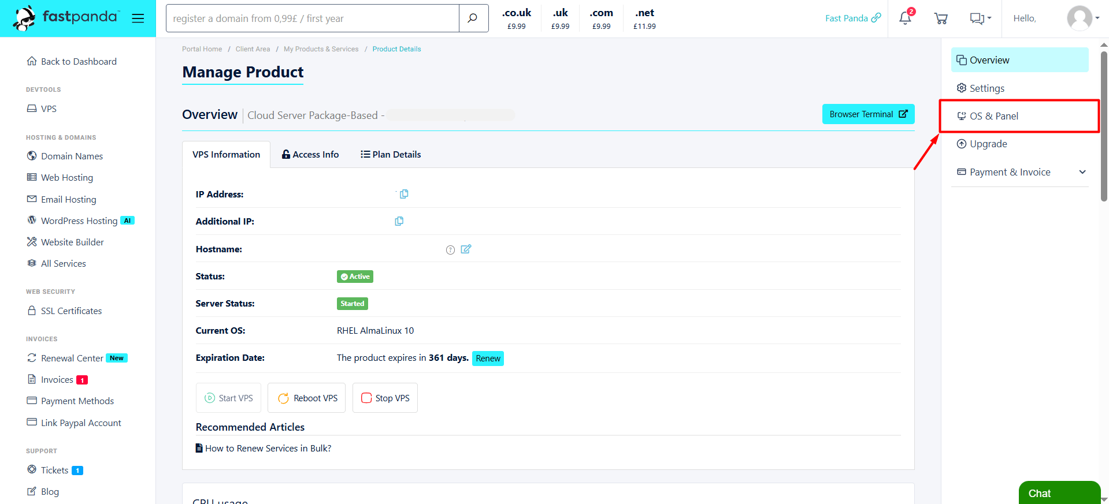Viewport: 1109px width, 504px height.
Task: Open the shopping cart
Action: point(941,18)
